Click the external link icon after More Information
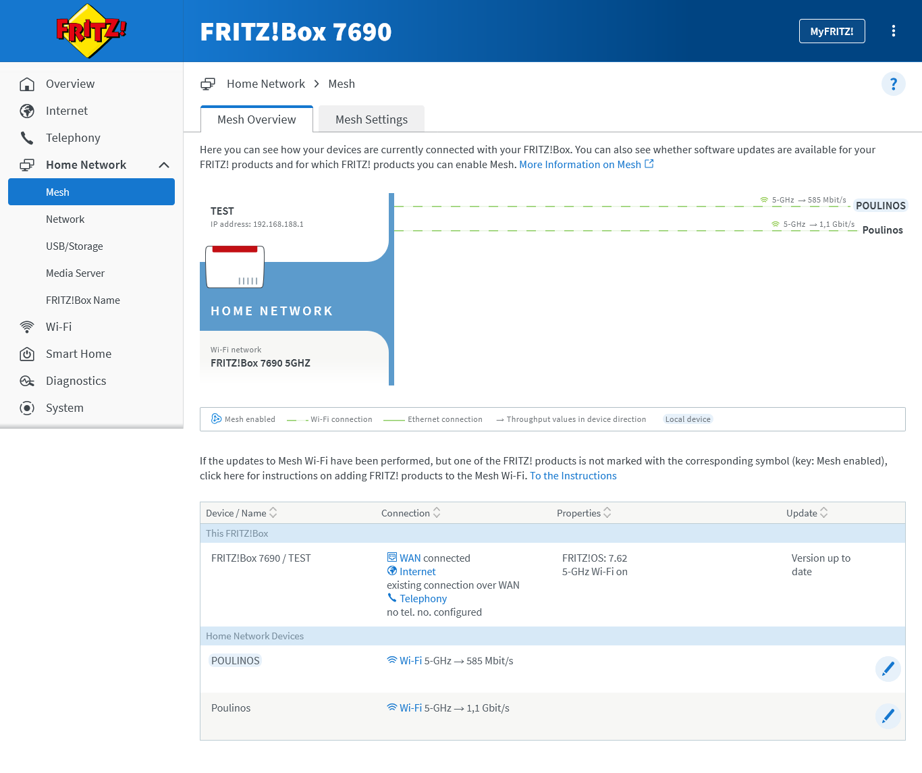 (649, 164)
